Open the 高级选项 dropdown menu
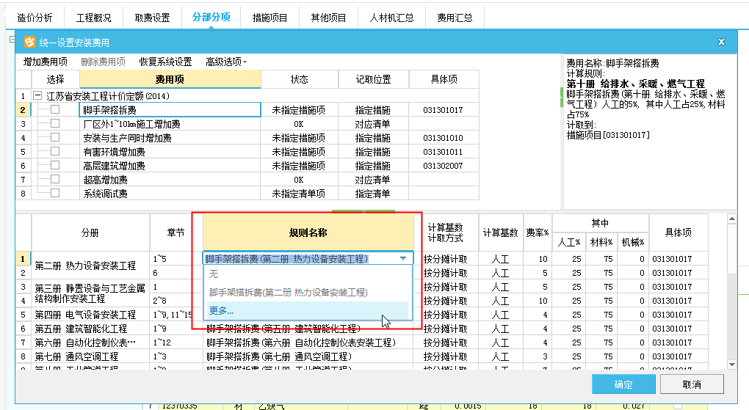This screenshot has width=749, height=410. [x=225, y=62]
